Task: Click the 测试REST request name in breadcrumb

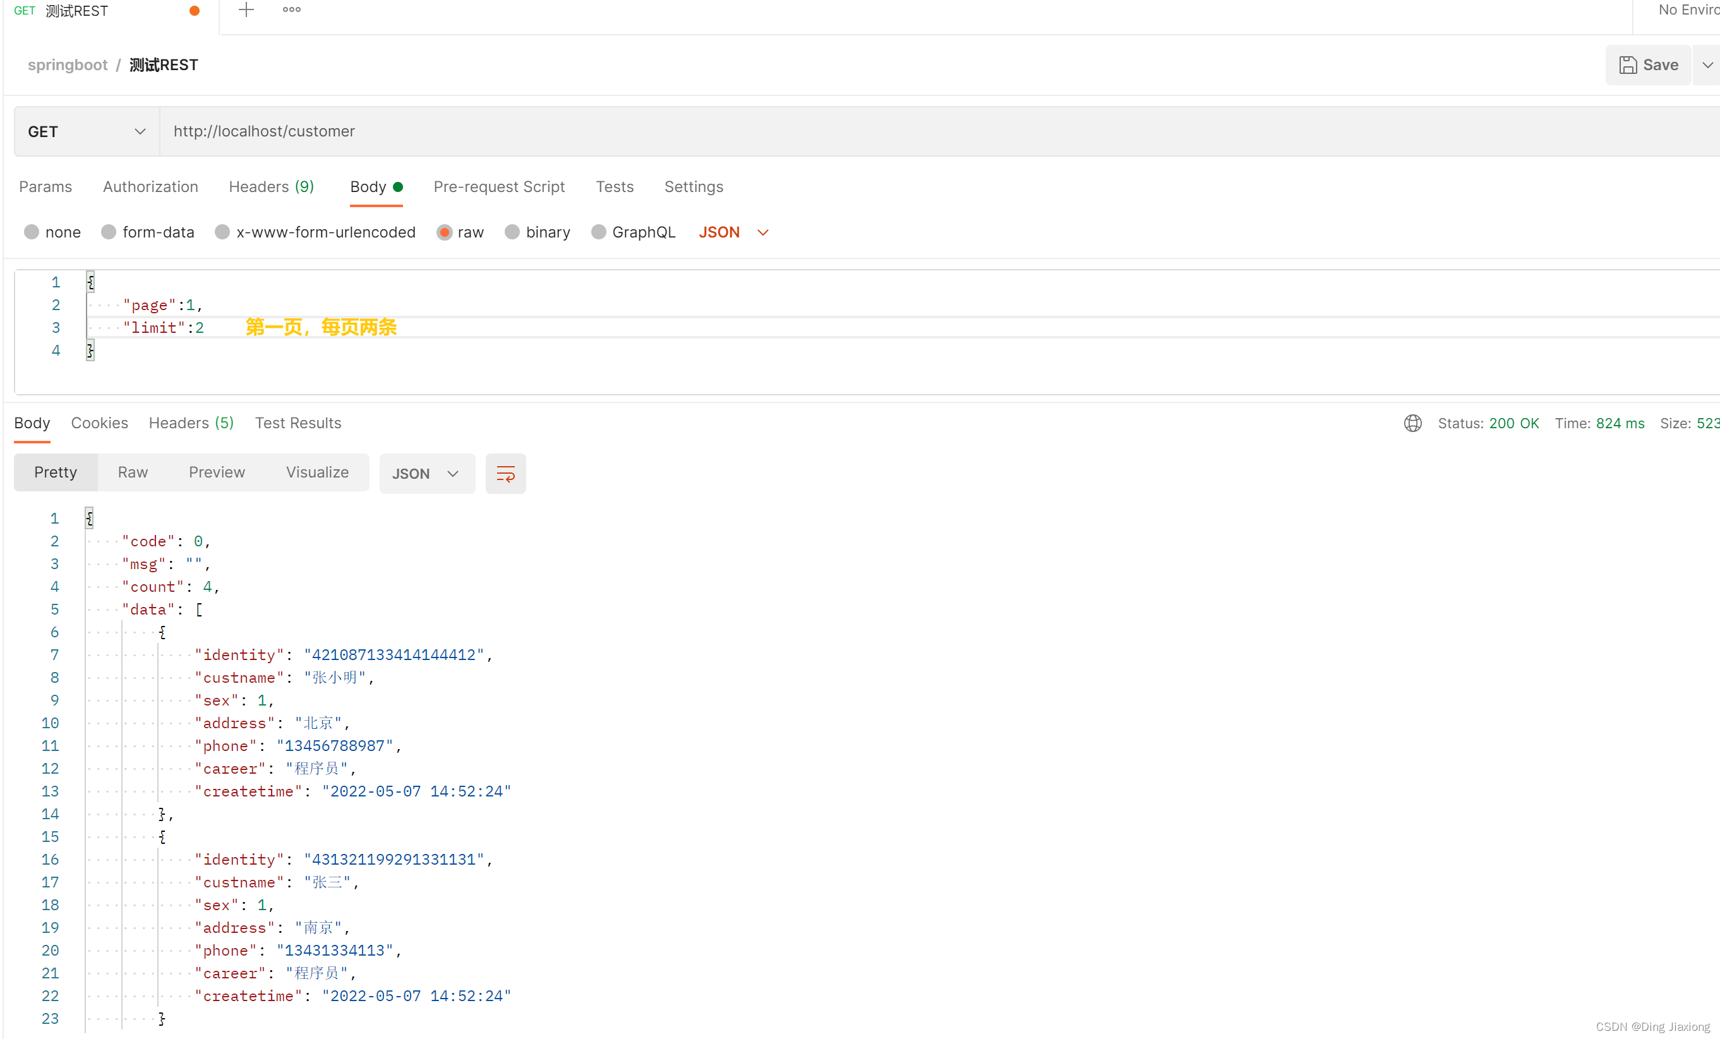Action: point(164,65)
